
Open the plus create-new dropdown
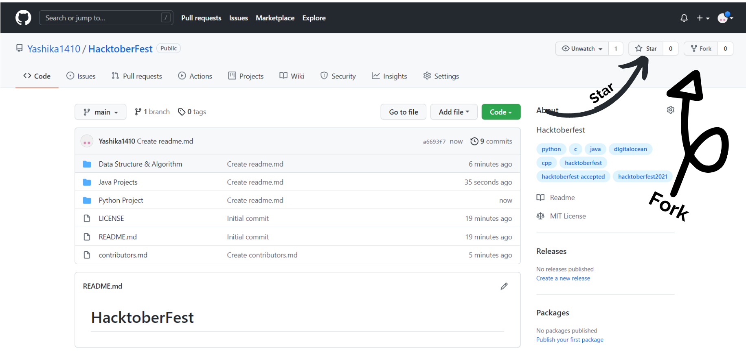[703, 18]
